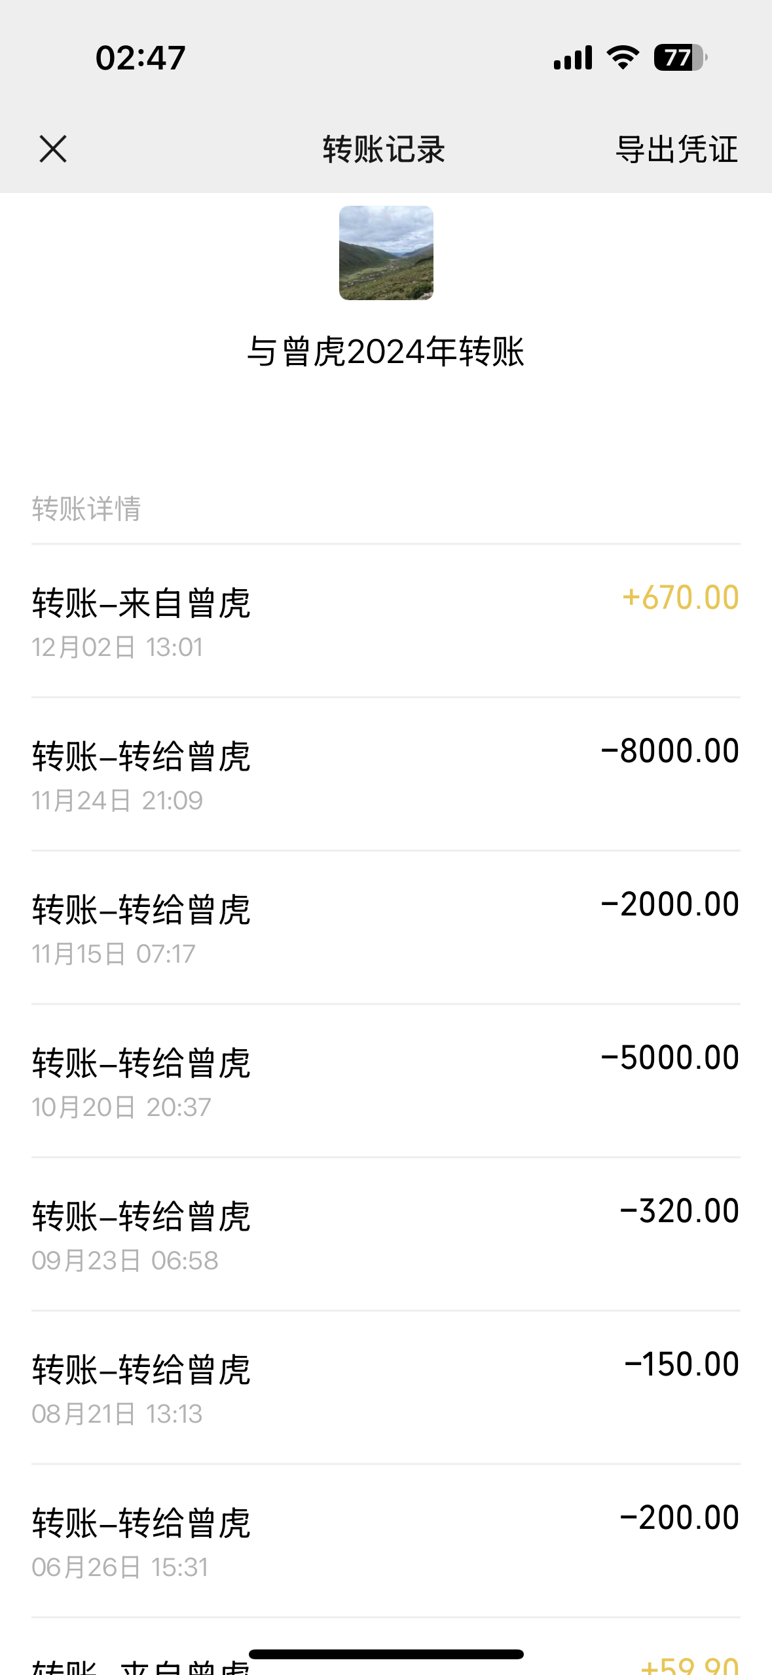Open the -320.00 transfer entry

click(386, 1234)
